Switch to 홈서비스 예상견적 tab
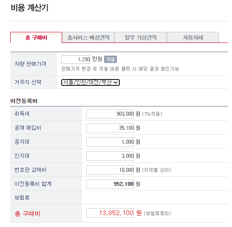 [x=88, y=37]
